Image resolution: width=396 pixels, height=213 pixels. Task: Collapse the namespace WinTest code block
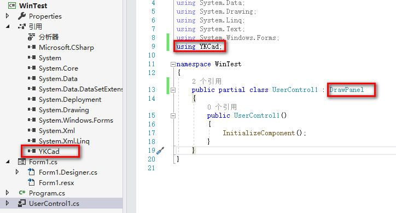[x=173, y=64]
